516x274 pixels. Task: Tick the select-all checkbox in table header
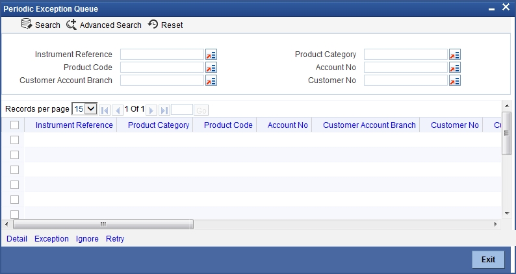tap(14, 125)
